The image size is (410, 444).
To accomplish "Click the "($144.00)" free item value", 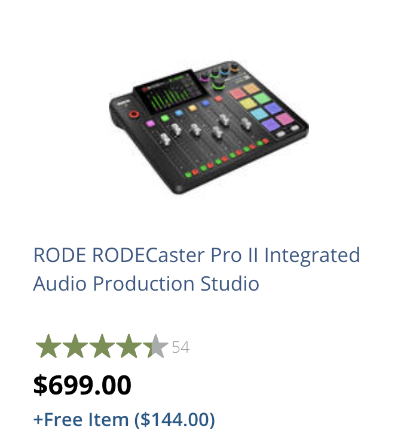I will click(174, 420).
